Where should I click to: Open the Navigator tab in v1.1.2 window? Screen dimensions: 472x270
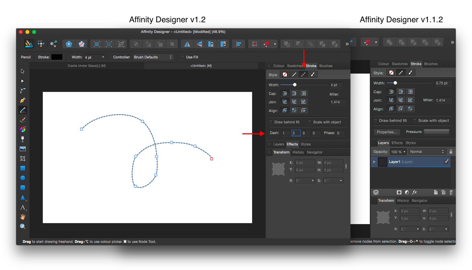pos(419,200)
